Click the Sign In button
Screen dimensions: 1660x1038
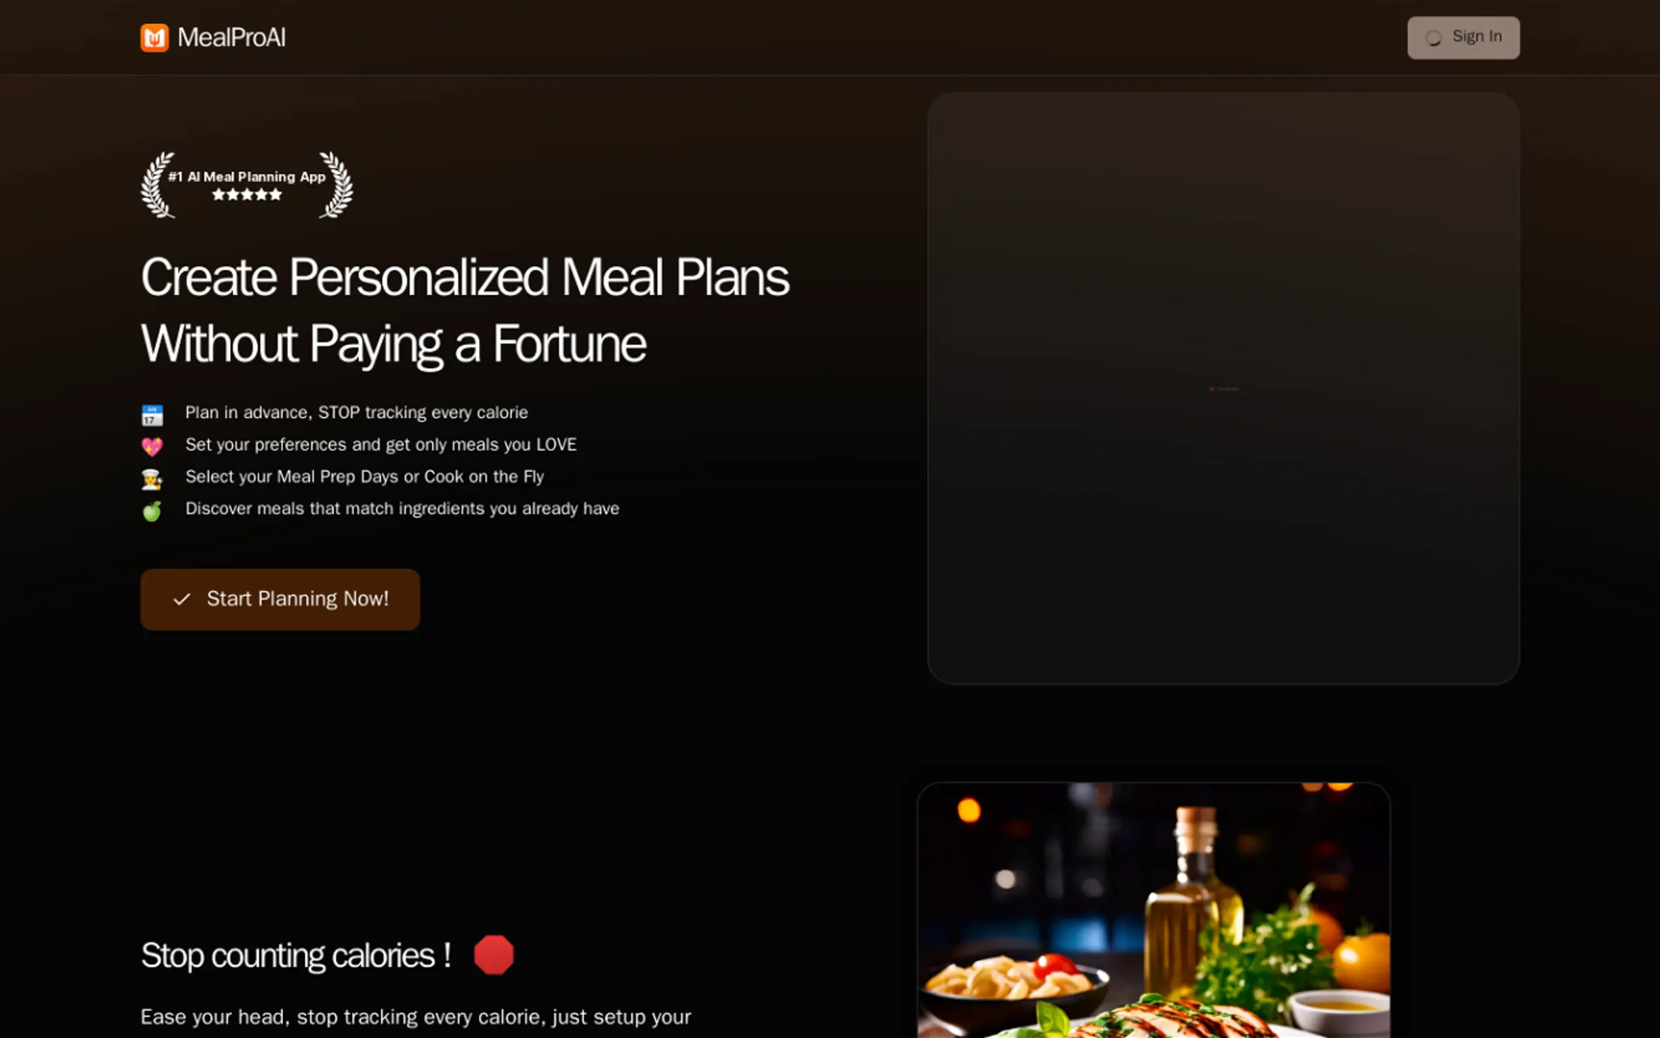1463,37
